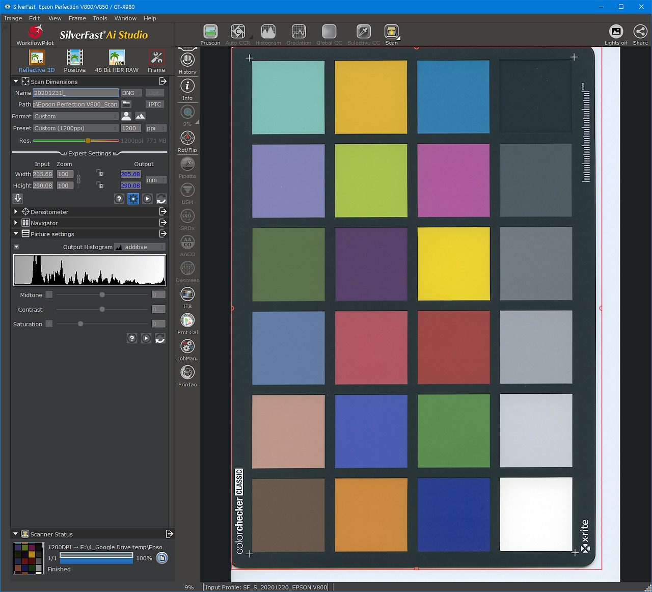The height and width of the screenshot is (592, 652).
Task: Toggle Lights off mode
Action: tap(616, 32)
